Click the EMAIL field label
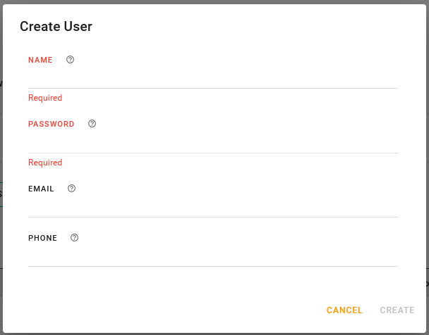 tap(41, 189)
